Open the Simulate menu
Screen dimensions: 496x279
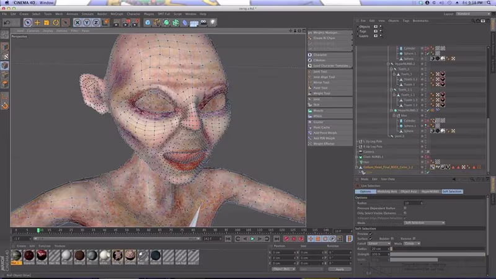click(87, 14)
